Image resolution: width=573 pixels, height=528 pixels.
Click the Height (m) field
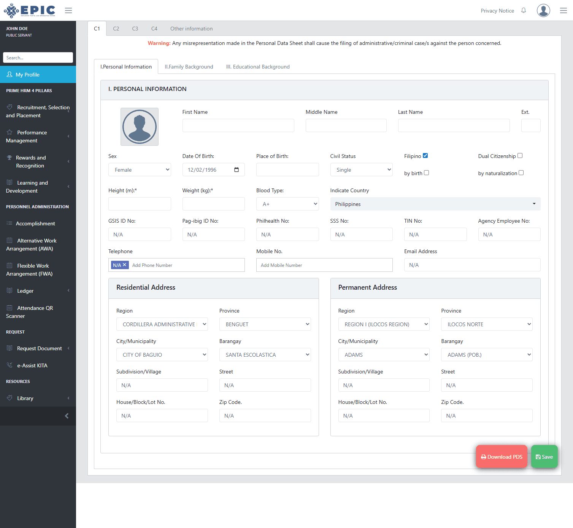pyautogui.click(x=140, y=204)
